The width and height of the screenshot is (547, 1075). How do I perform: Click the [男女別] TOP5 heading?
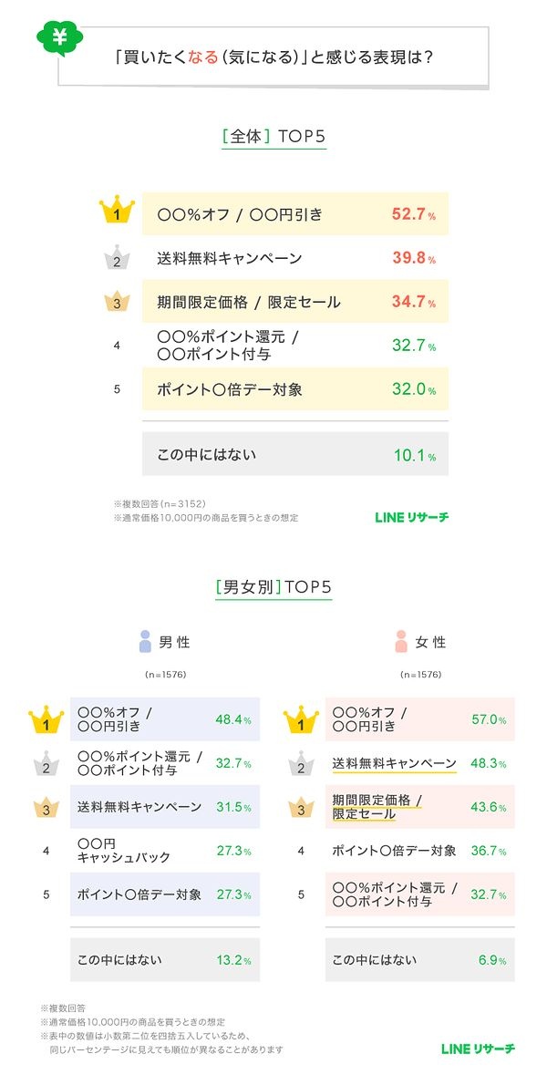[273, 587]
